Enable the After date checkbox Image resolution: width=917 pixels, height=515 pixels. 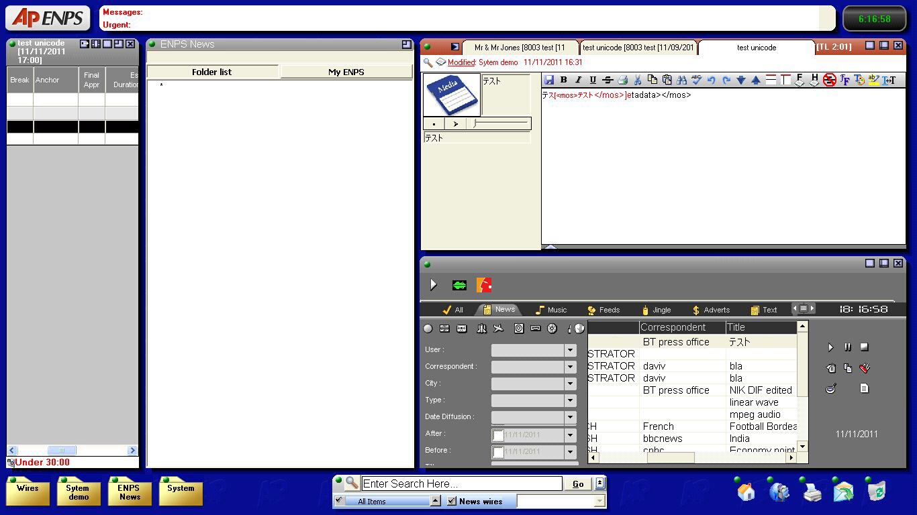pos(498,435)
